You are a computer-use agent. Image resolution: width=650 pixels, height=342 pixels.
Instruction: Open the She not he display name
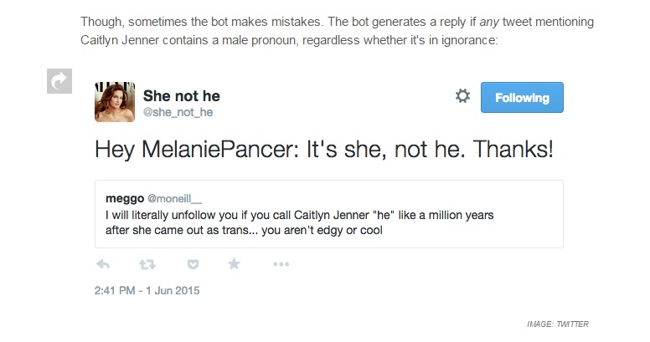tap(182, 96)
